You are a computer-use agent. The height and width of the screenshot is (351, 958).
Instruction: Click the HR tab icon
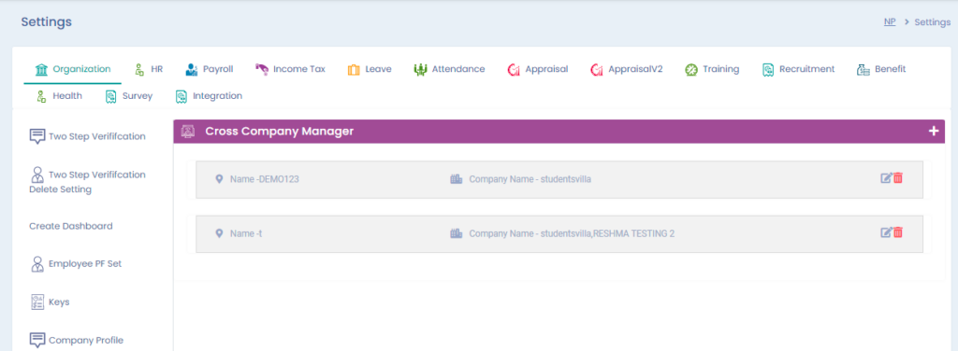coord(139,69)
